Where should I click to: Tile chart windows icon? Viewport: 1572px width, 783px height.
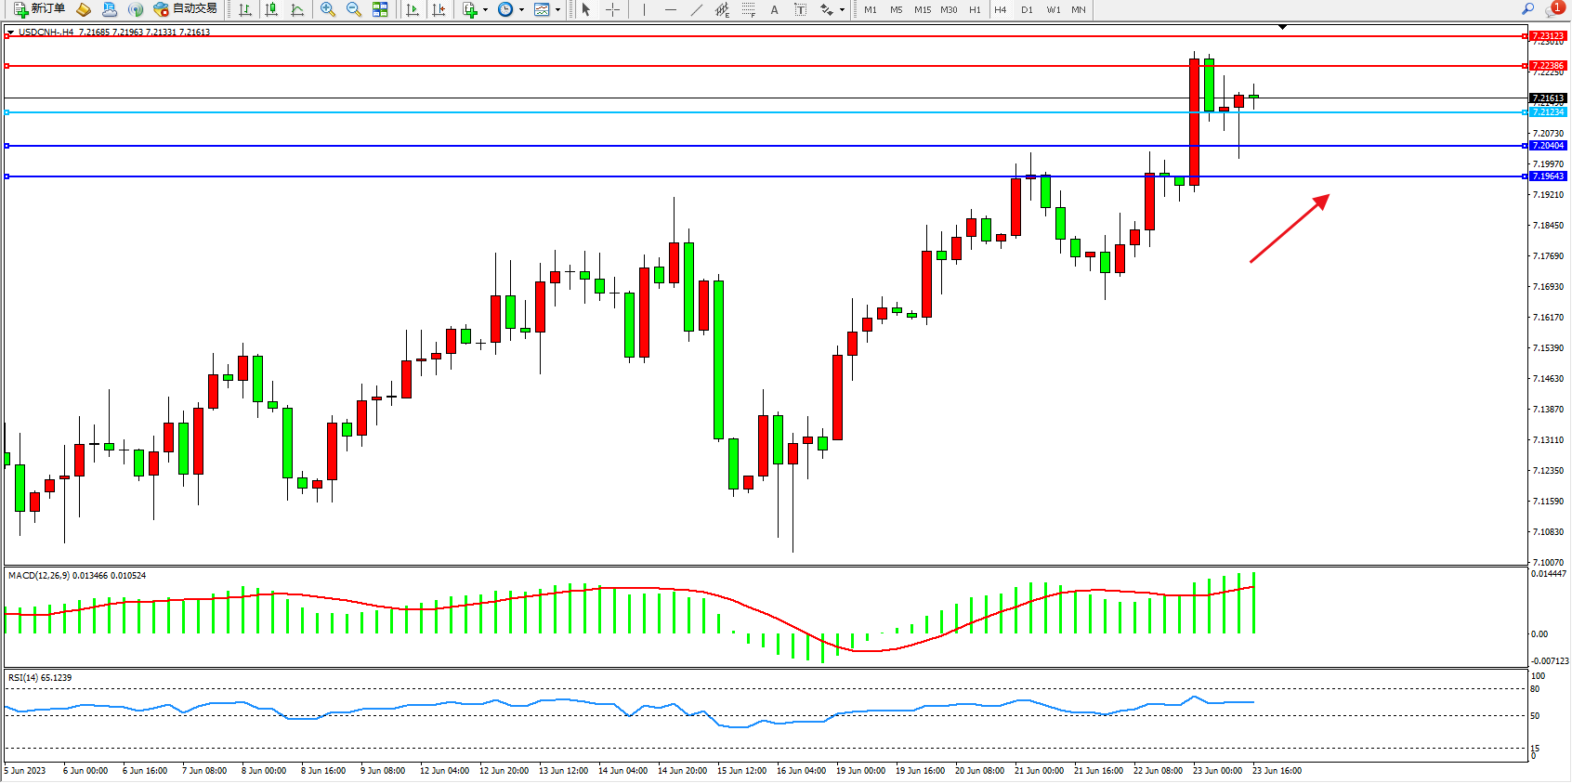[x=380, y=9]
